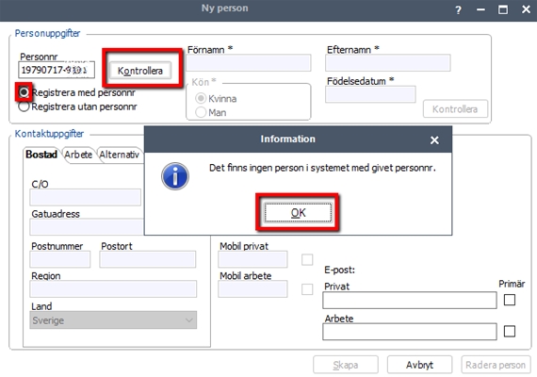Click the Avbryt button

click(x=419, y=365)
